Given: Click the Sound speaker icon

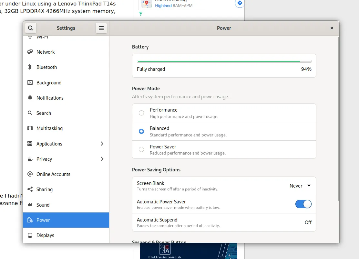Looking at the screenshot, I should [x=30, y=205].
